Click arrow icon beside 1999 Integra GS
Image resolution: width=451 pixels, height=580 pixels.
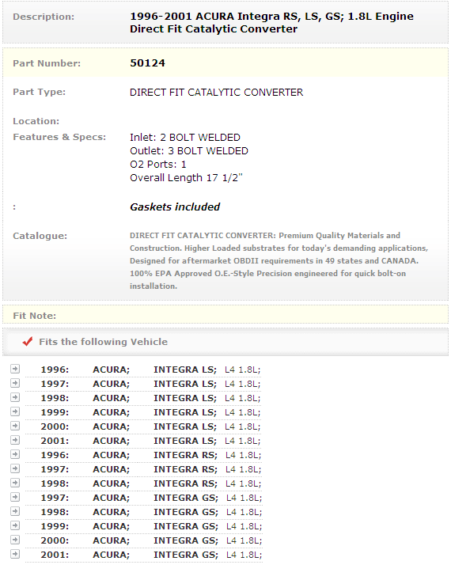pyautogui.click(x=15, y=525)
